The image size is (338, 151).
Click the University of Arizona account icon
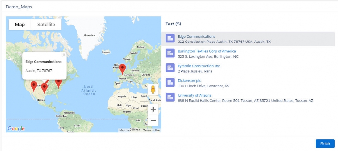coord(170,97)
